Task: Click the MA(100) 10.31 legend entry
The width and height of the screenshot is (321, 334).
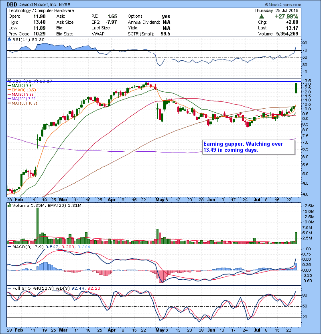Action: coord(22,103)
